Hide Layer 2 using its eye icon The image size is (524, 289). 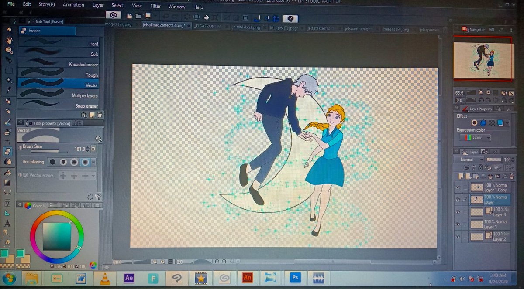tap(458, 237)
